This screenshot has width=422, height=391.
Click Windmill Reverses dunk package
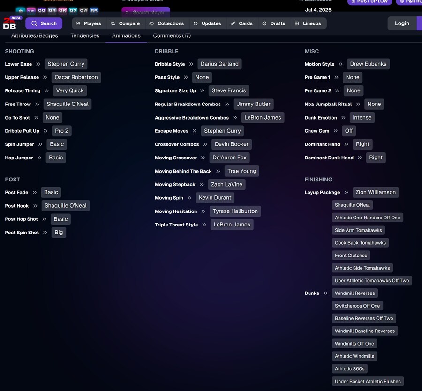[355, 293]
